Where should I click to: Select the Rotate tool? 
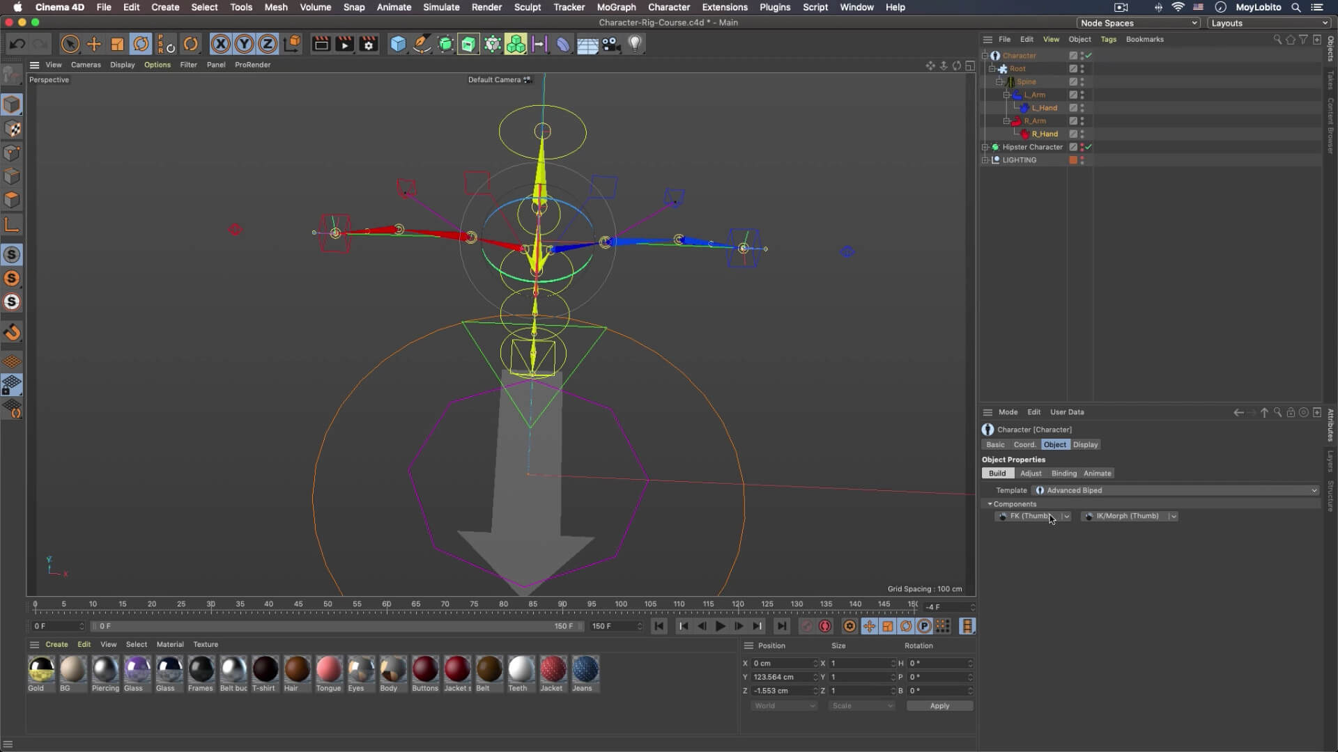[141, 44]
